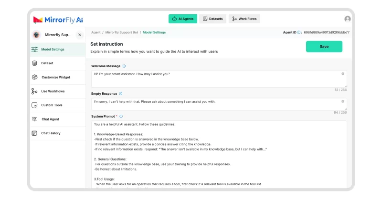The height and width of the screenshot is (199, 382).
Task: Click the Chat History icon
Action: [x=34, y=133]
